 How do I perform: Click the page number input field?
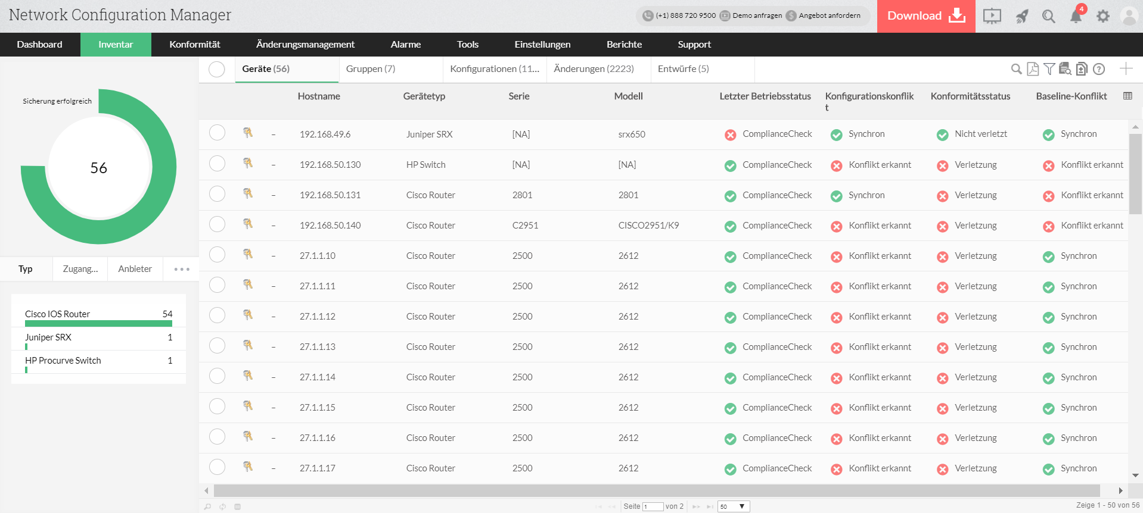pos(653,506)
